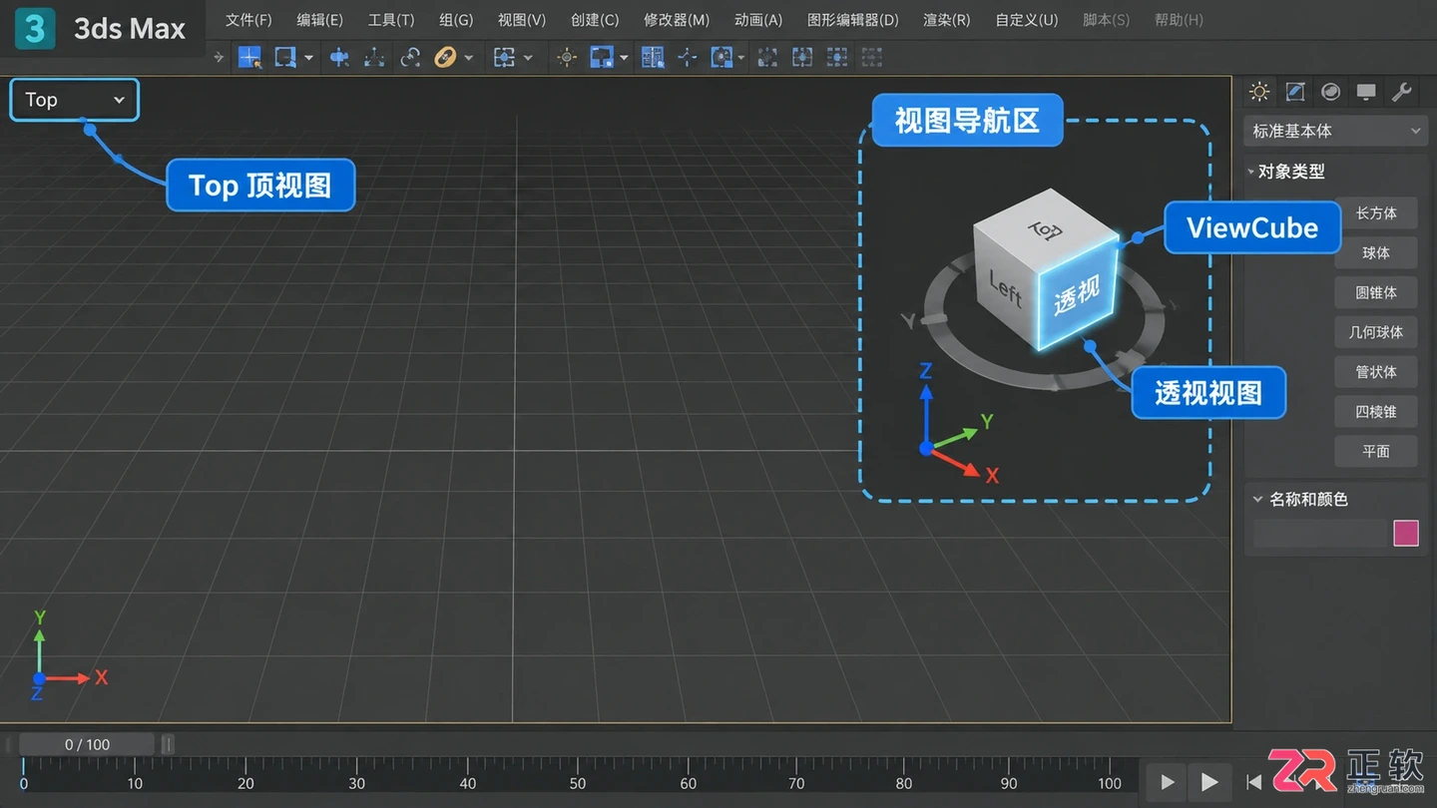This screenshot has width=1437, height=808.
Task: Open the 渲染(R) menu
Action: coord(946,20)
